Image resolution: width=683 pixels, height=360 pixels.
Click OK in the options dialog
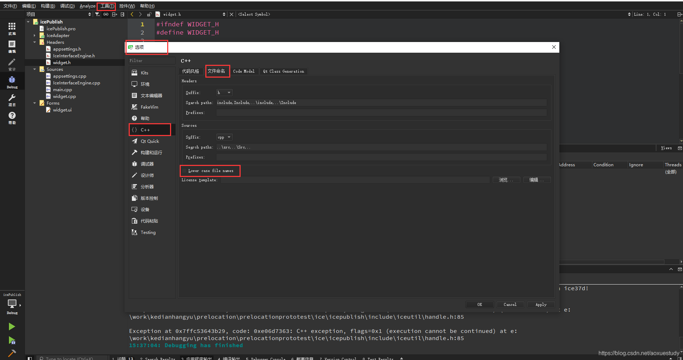pyautogui.click(x=480, y=304)
